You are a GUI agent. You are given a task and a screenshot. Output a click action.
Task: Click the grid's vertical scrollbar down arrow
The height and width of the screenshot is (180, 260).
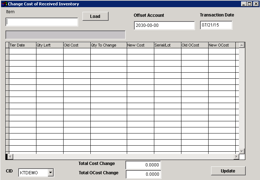[242, 151]
